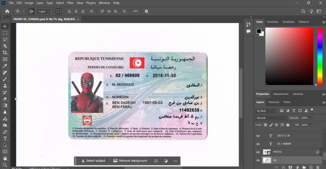Screen dimensions: 326x169
Task: Expand the PHOTO layer effects arrow
Action: coord(322,152)
